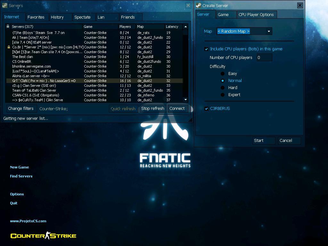
Task: Click Cancel in Create Server dialog
Action: tap(290, 141)
